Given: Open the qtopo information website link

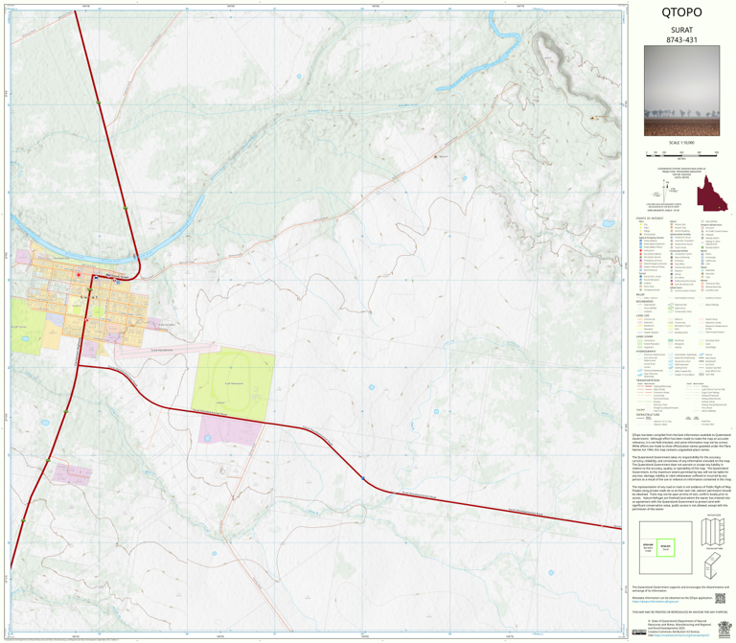Looking at the screenshot, I should pos(655,601).
